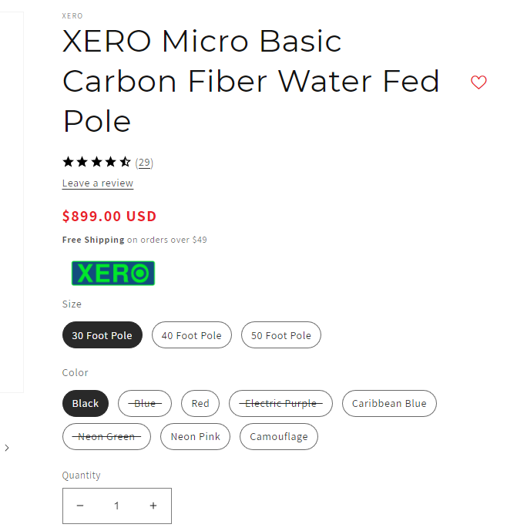
Task: Click the crossed-out Blue color option
Action: (x=145, y=403)
